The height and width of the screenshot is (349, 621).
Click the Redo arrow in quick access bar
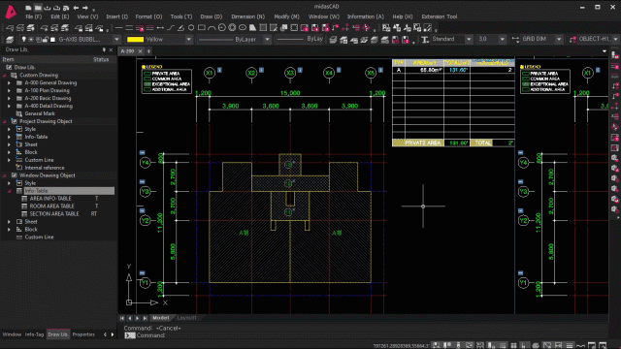click(x=85, y=8)
